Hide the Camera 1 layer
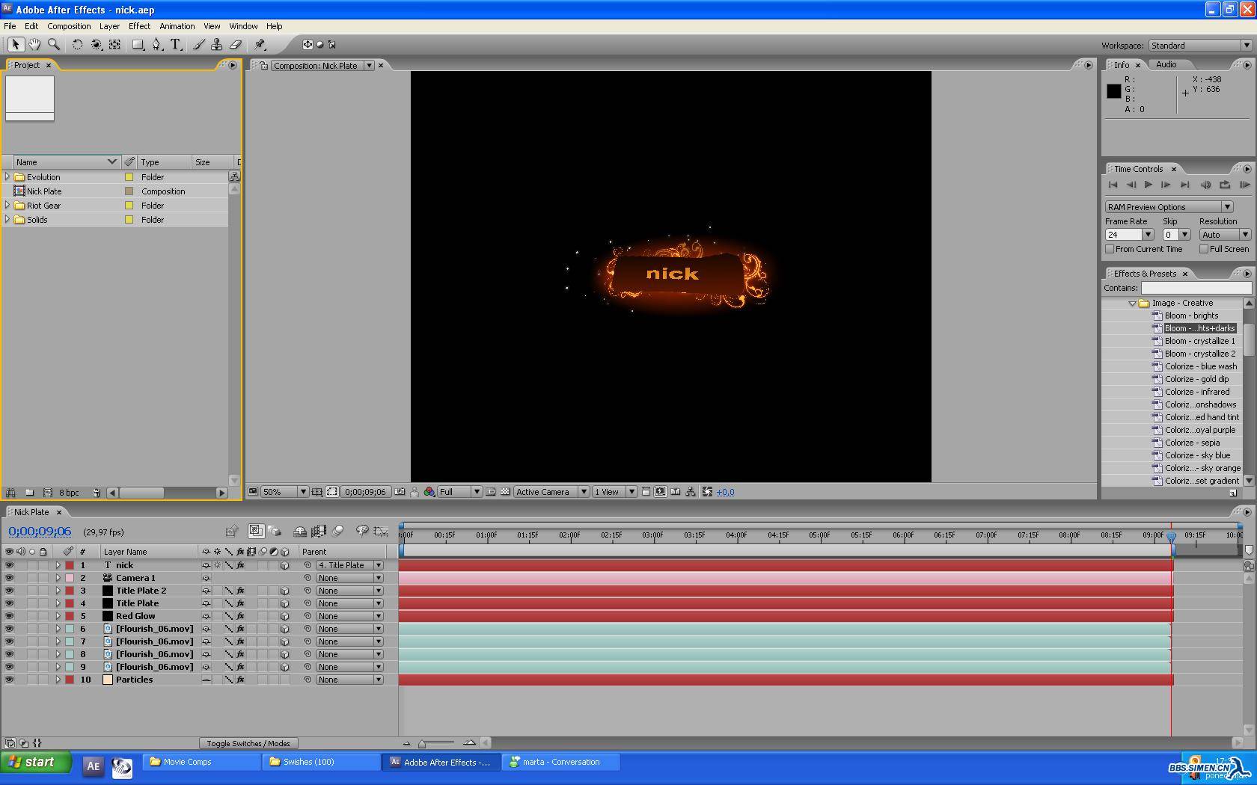The image size is (1257, 785). (9, 578)
